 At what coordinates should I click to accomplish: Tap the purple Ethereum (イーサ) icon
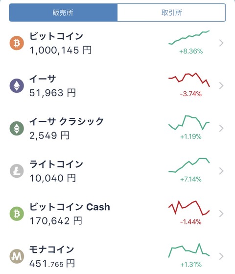17,85
